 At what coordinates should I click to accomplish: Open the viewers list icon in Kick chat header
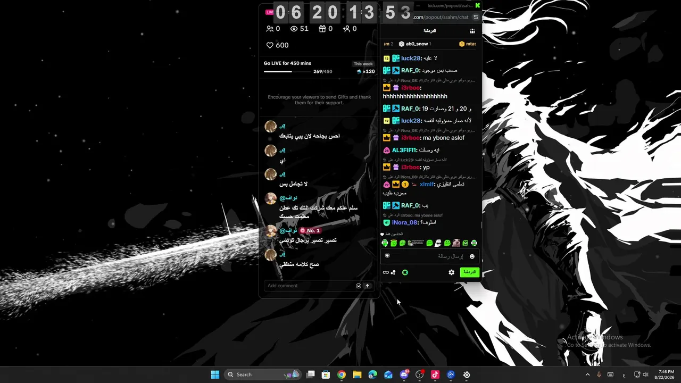472,31
